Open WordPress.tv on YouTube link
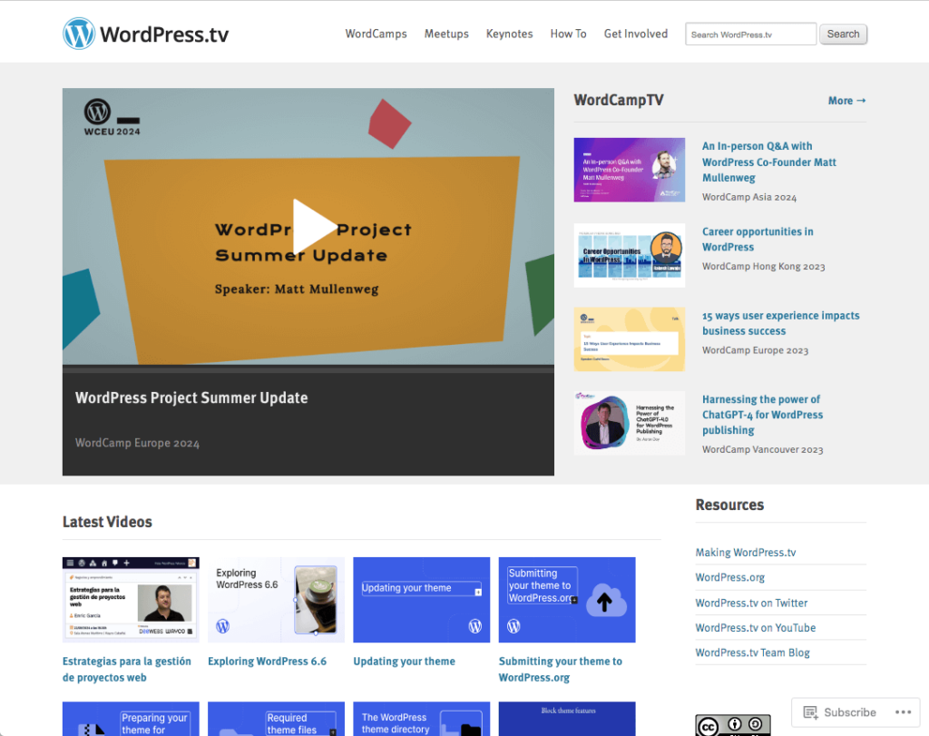The width and height of the screenshot is (929, 736). point(756,628)
